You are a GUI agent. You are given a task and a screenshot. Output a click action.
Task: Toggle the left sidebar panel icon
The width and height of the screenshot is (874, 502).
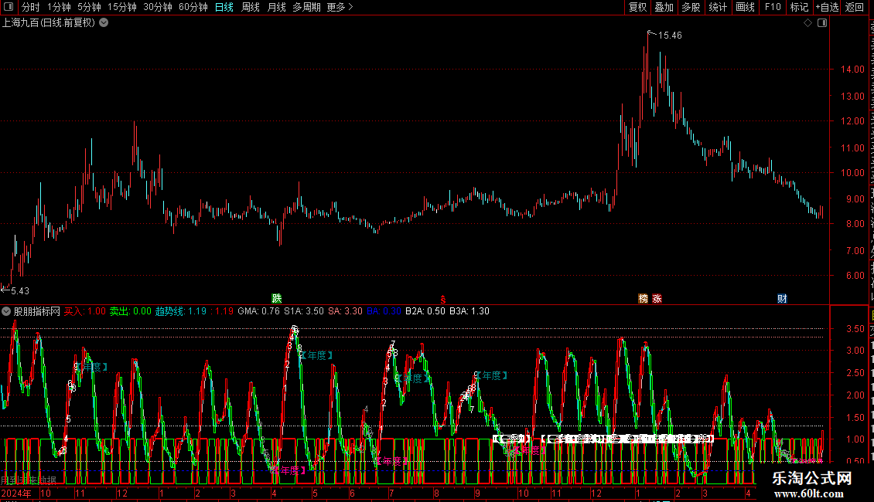click(x=9, y=7)
